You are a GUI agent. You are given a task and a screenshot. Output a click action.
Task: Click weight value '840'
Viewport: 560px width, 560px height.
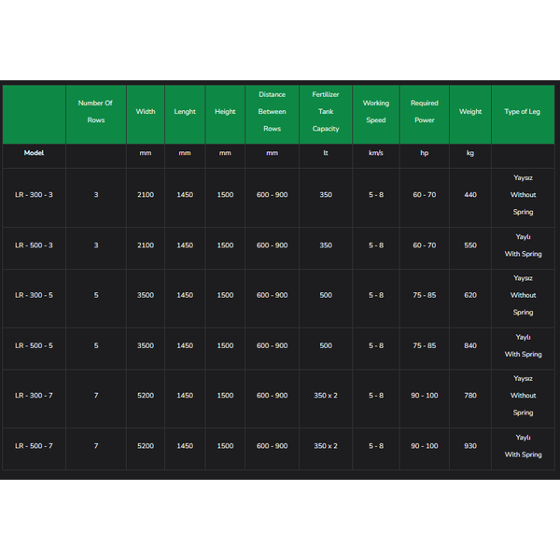point(470,345)
